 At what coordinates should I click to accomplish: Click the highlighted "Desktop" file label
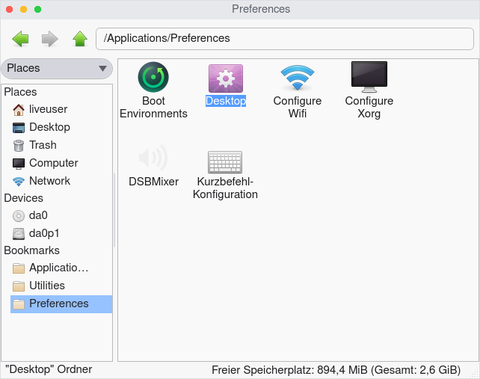(x=226, y=101)
